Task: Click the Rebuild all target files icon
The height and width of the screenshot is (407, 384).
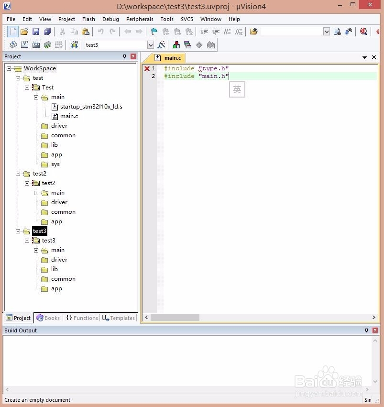Action: 36,45
